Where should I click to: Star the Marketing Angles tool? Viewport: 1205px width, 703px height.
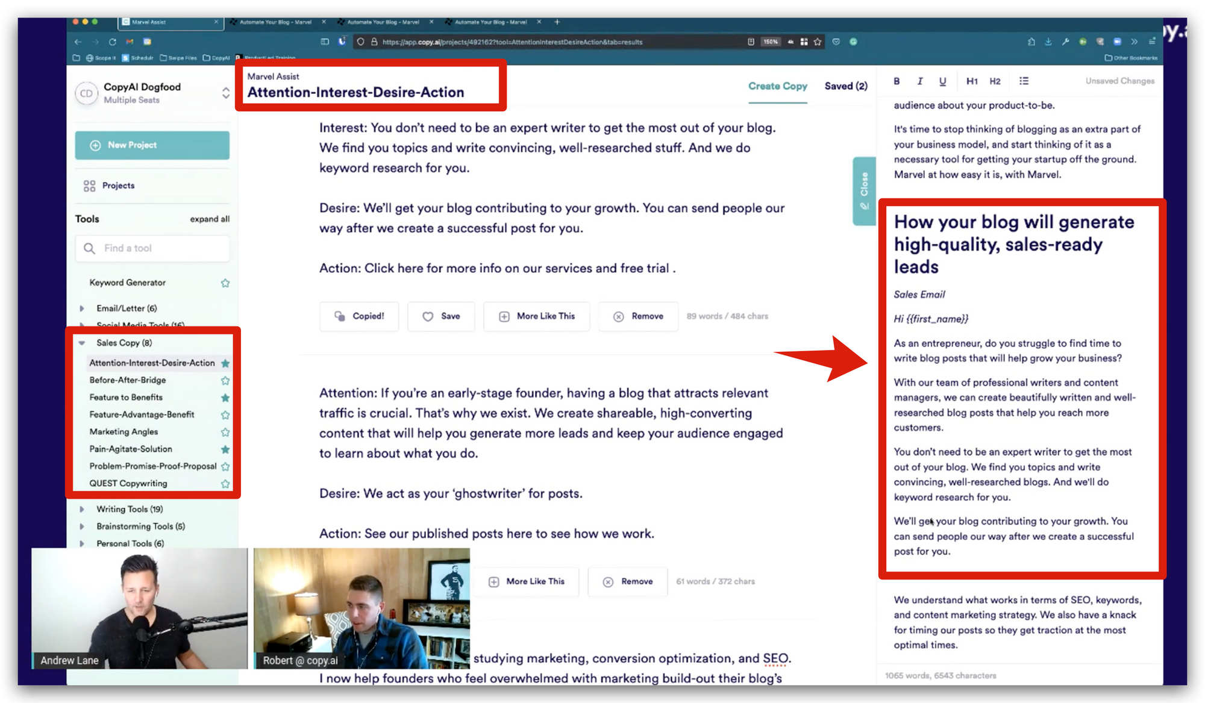[x=225, y=432]
